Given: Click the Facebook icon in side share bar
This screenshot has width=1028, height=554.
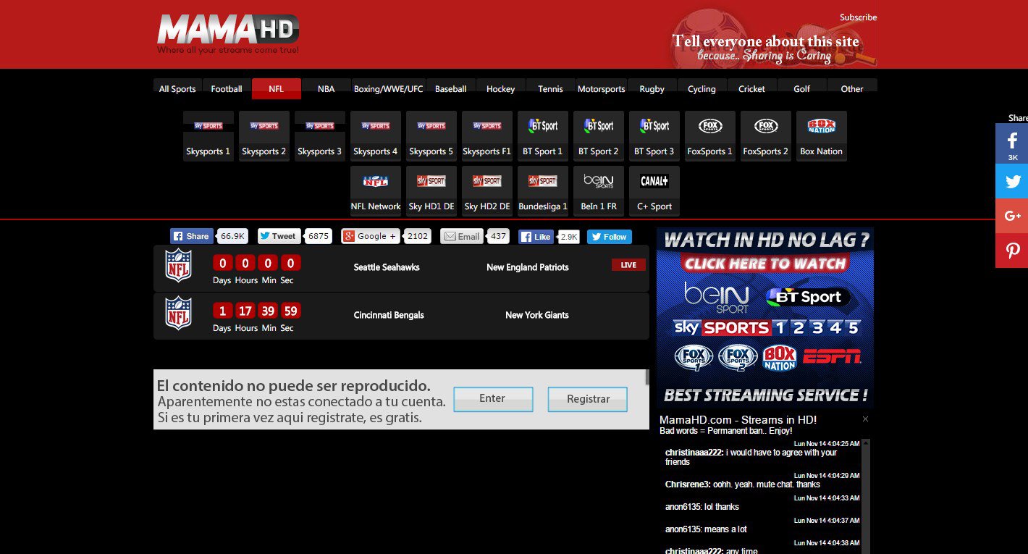Looking at the screenshot, I should pyautogui.click(x=1012, y=143).
